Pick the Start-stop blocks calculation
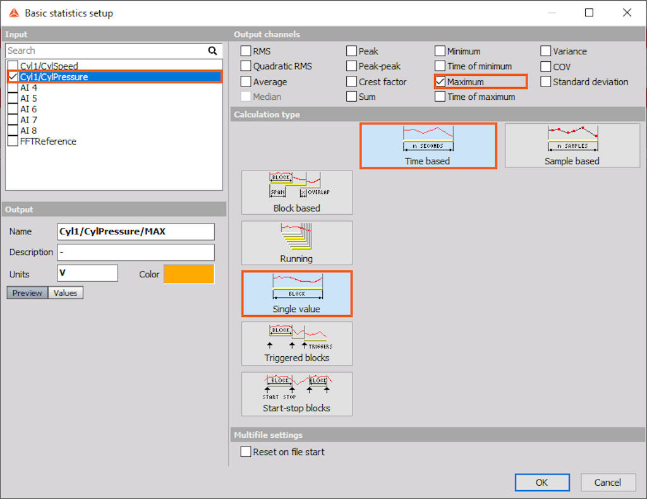647x499 pixels. [x=297, y=394]
